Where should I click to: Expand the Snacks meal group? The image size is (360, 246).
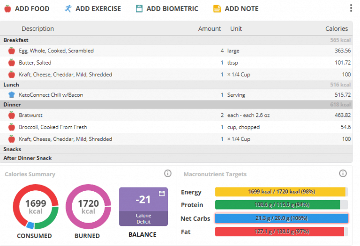[12, 149]
